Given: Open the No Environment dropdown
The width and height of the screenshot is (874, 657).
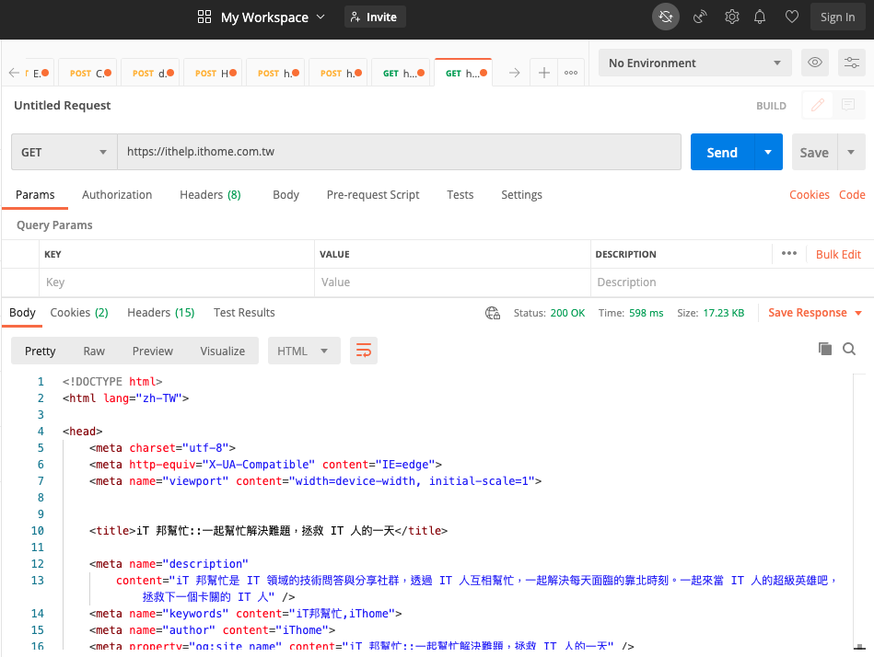Looking at the screenshot, I should point(695,63).
